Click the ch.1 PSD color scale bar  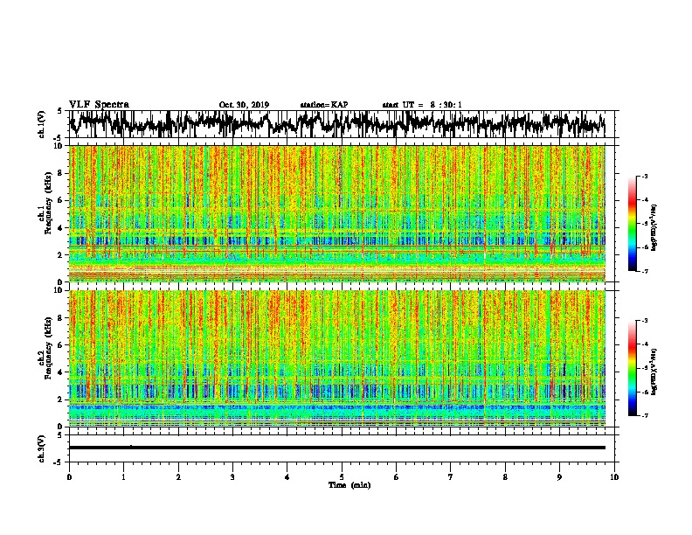pos(632,224)
